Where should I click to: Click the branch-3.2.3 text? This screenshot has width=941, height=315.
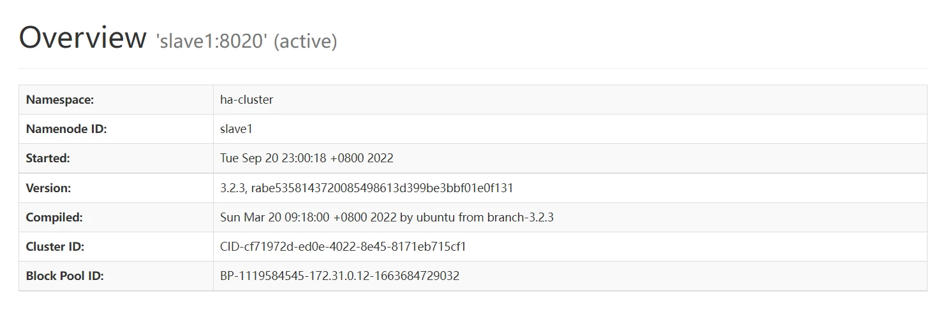(520, 217)
